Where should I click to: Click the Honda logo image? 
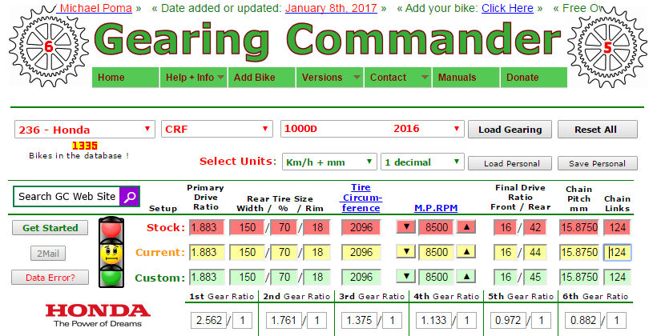[x=98, y=315]
